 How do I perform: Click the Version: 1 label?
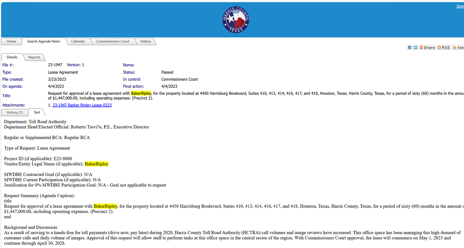coord(76,65)
